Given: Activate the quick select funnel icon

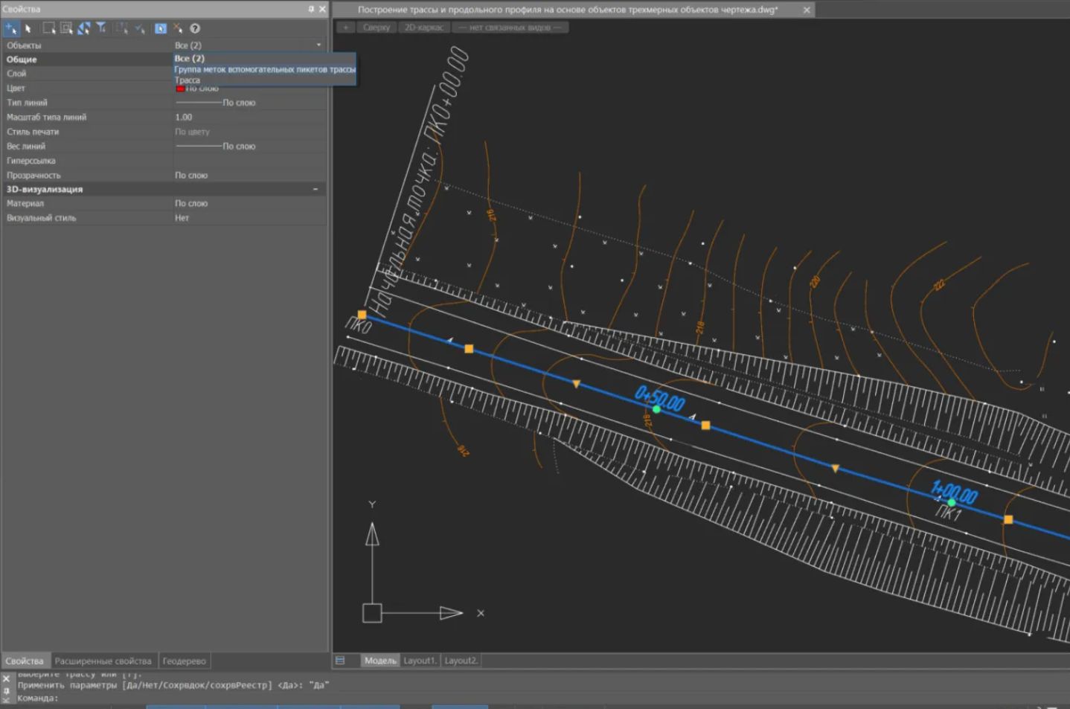Looking at the screenshot, I should coord(101,28).
